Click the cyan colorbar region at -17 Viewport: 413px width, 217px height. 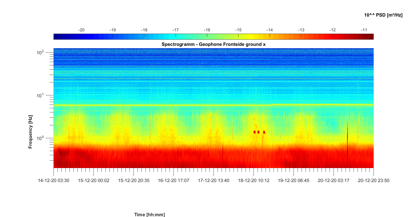pyautogui.click(x=176, y=37)
